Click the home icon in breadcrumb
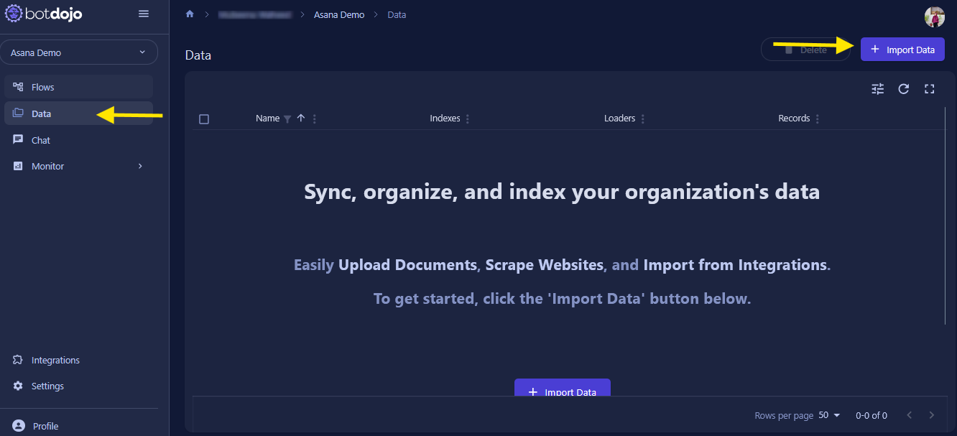 click(190, 14)
